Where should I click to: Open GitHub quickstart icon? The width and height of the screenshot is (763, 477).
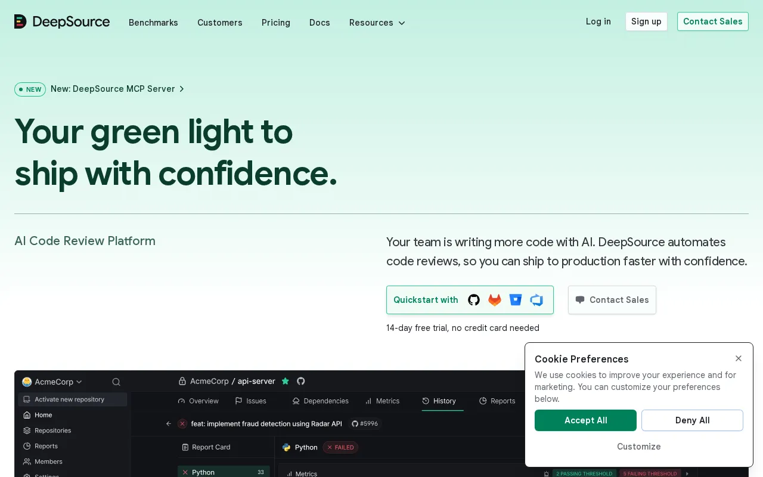click(x=474, y=300)
